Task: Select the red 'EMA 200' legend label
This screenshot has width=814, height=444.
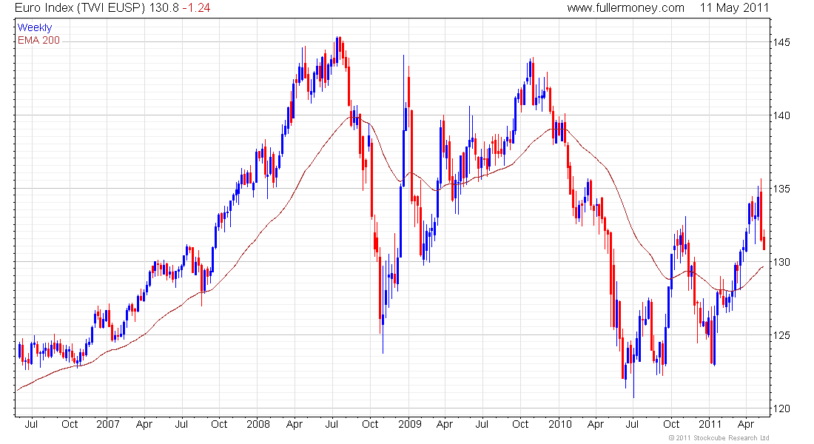Action: pyautogui.click(x=38, y=40)
